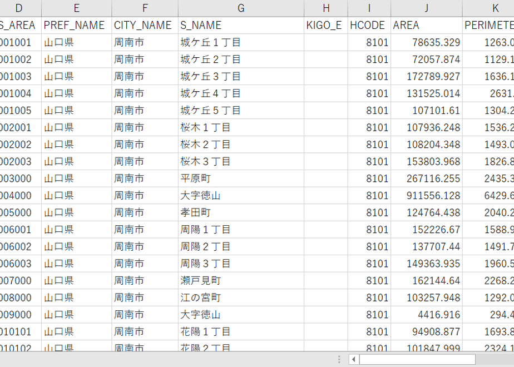
Task: Select AREA value 107101.61
Action: click(427, 111)
